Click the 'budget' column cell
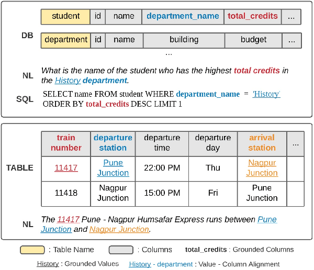The height and width of the screenshot is (270, 314). tap(253, 40)
